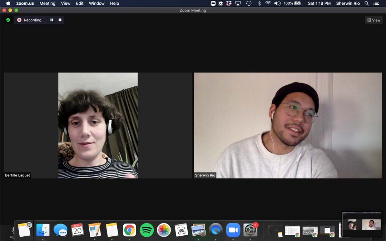This screenshot has height=241, width=386.
Task: Open the Dropbox menu bar icon
Action: pos(229,3)
